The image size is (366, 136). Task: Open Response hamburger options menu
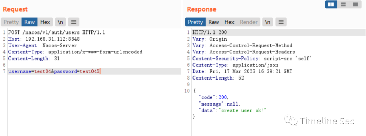[281, 22]
